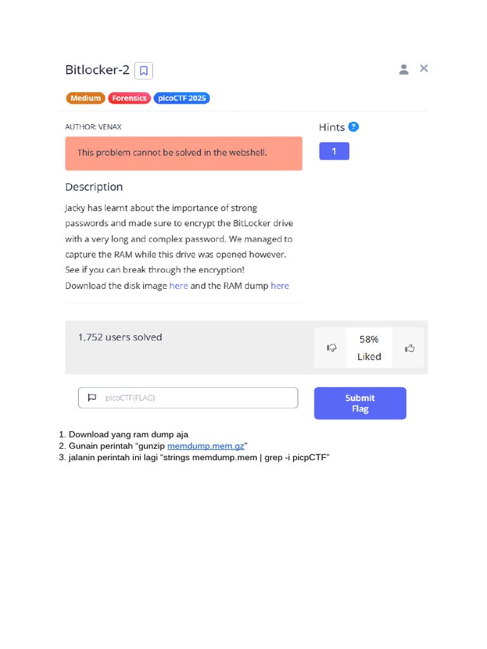This screenshot has width=487, height=649.
Task: Click the Hints help question mark
Action: 353,127
